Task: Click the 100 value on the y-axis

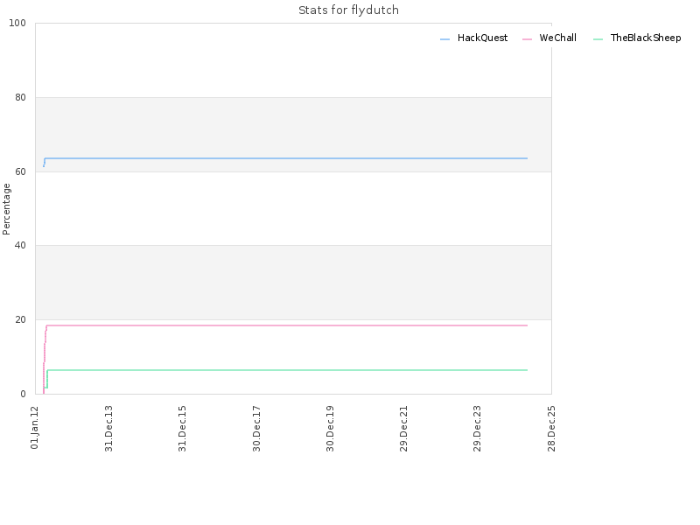Action: tap(17, 24)
